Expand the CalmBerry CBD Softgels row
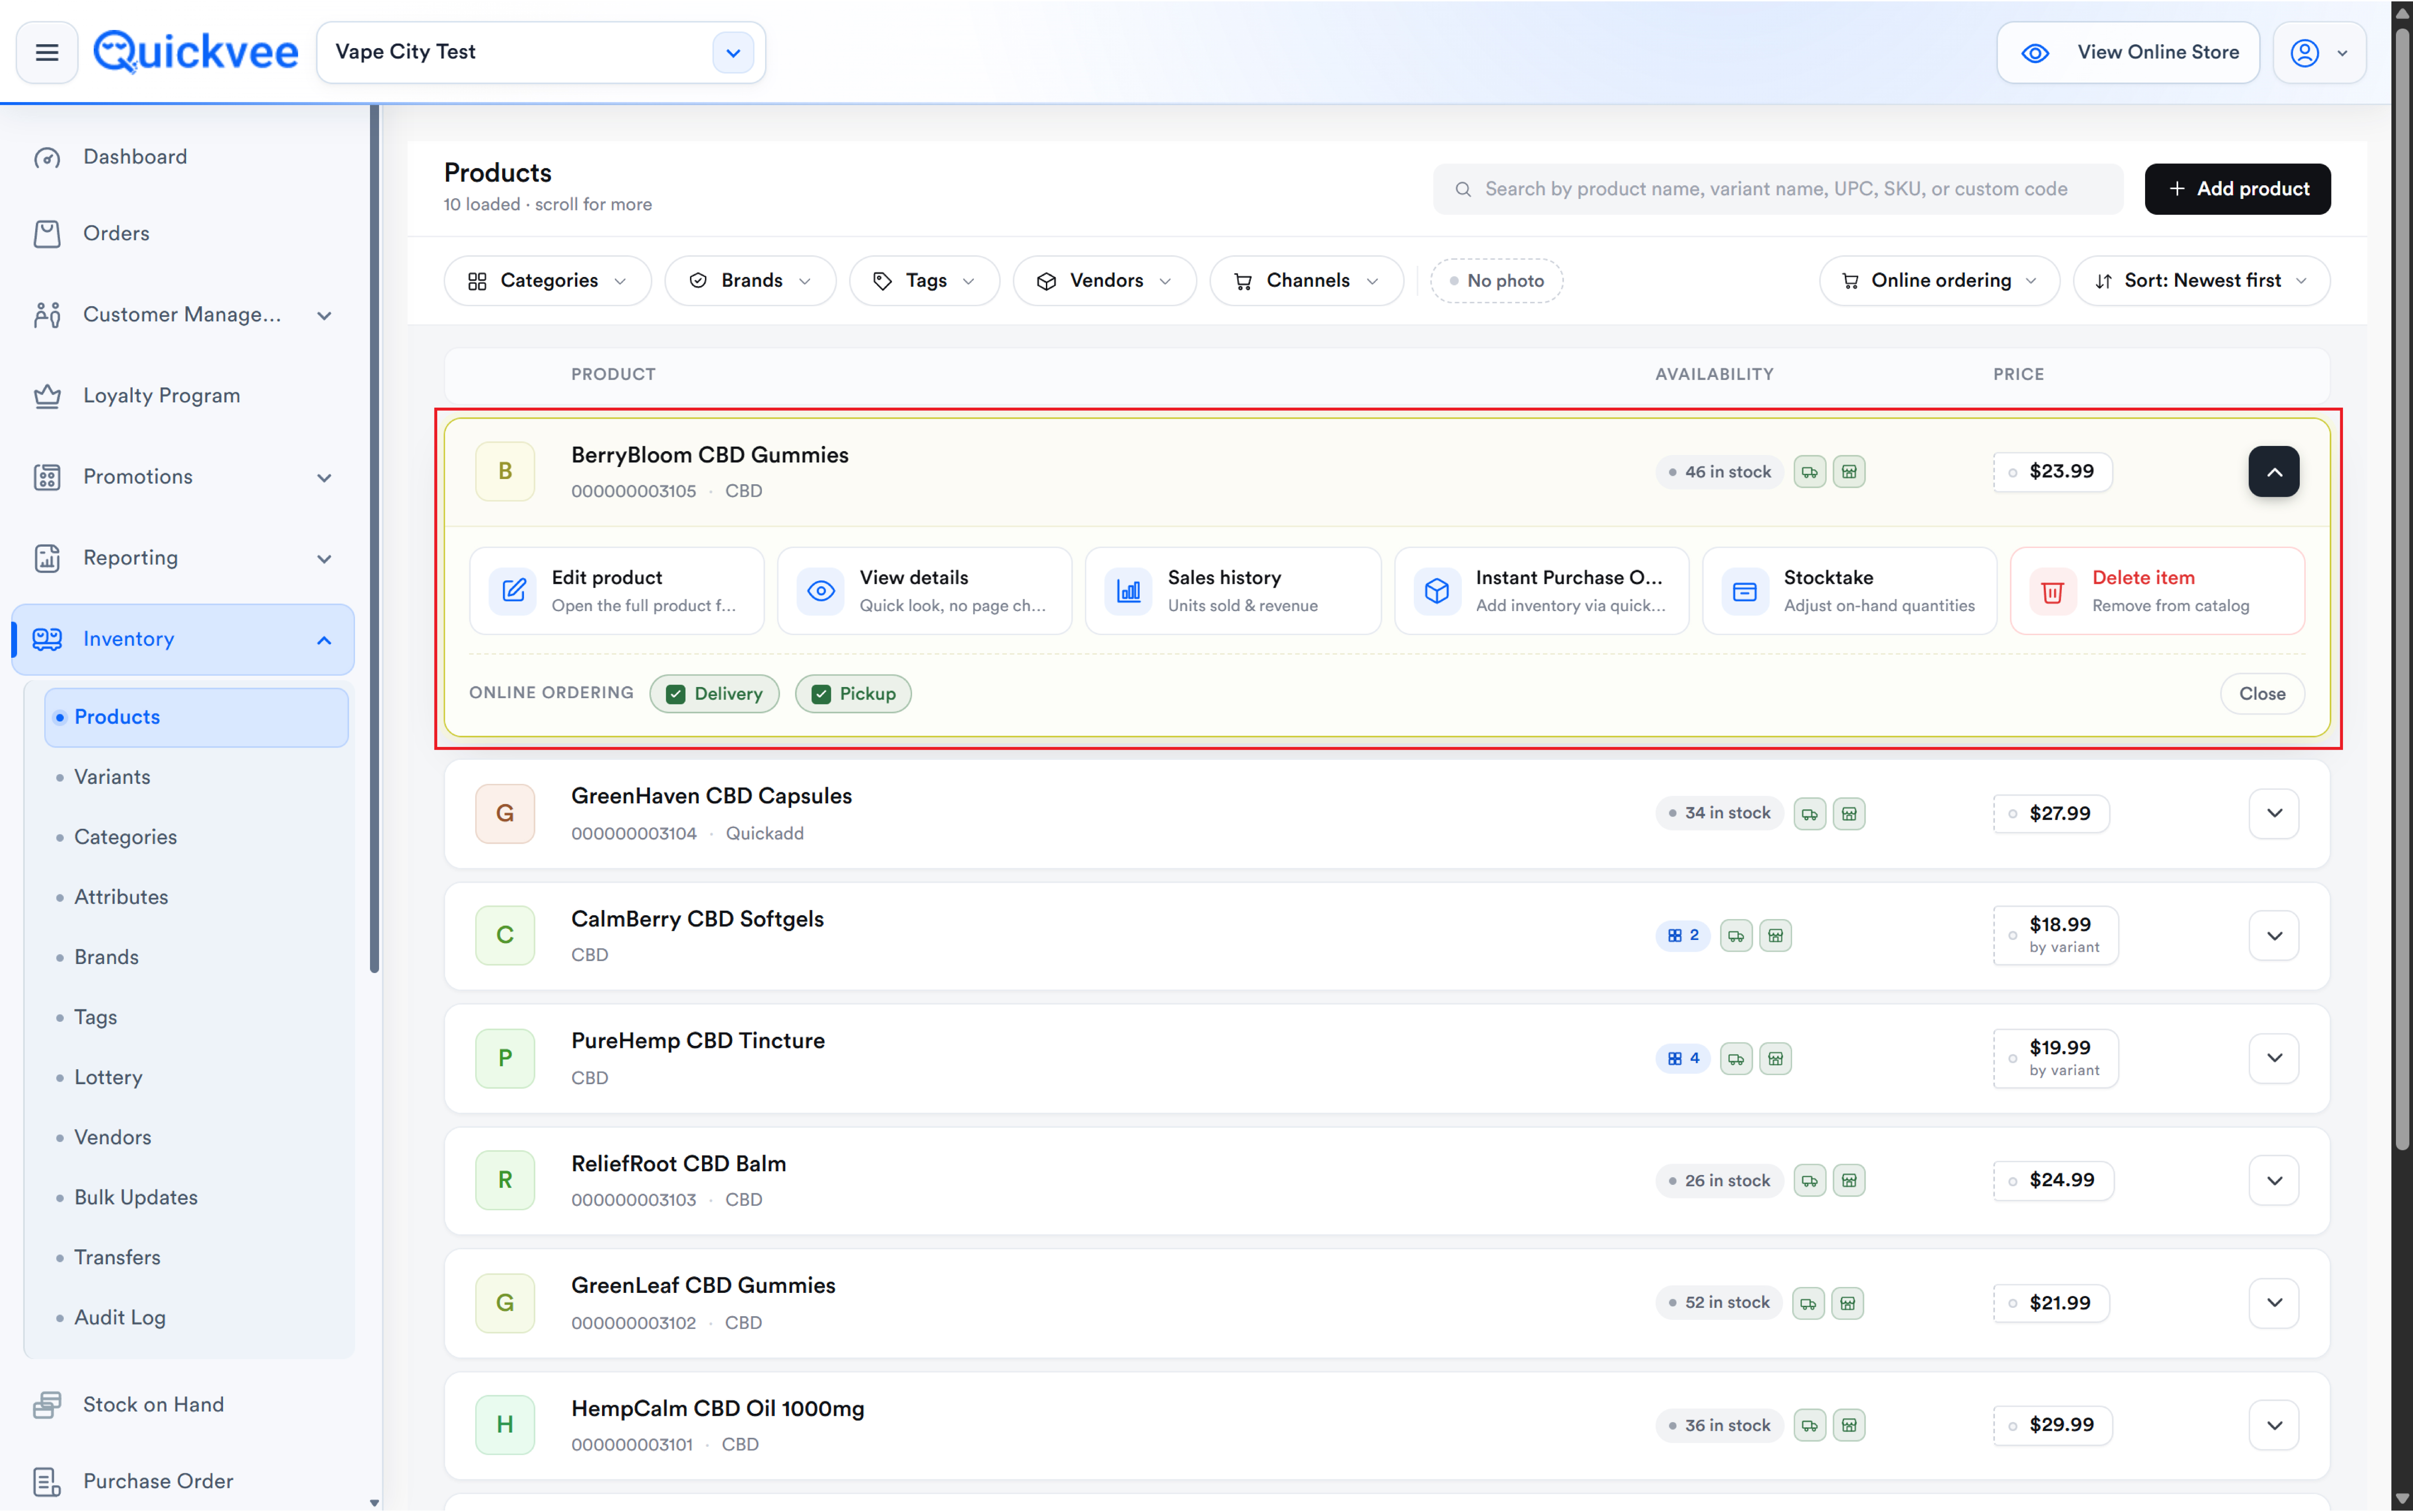This screenshot has height=1512, width=2413. tap(2274, 936)
